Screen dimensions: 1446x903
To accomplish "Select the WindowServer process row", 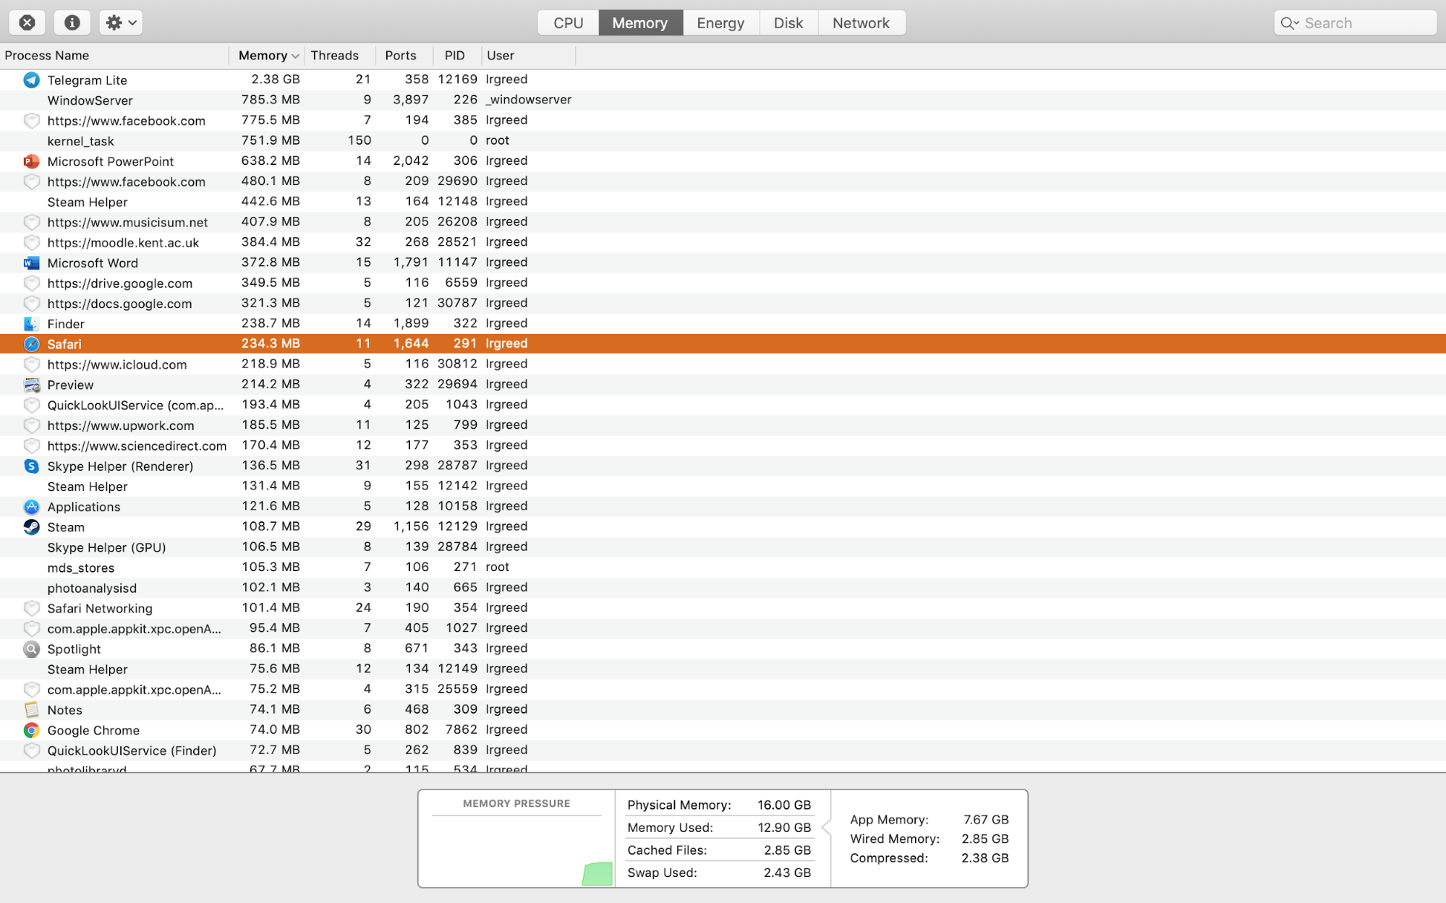I will point(723,100).
